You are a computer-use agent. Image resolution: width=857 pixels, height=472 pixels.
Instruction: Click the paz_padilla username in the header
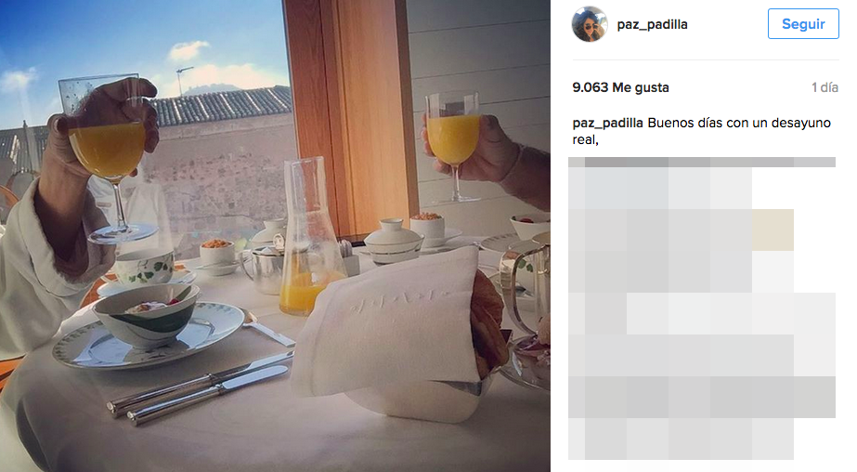click(652, 24)
